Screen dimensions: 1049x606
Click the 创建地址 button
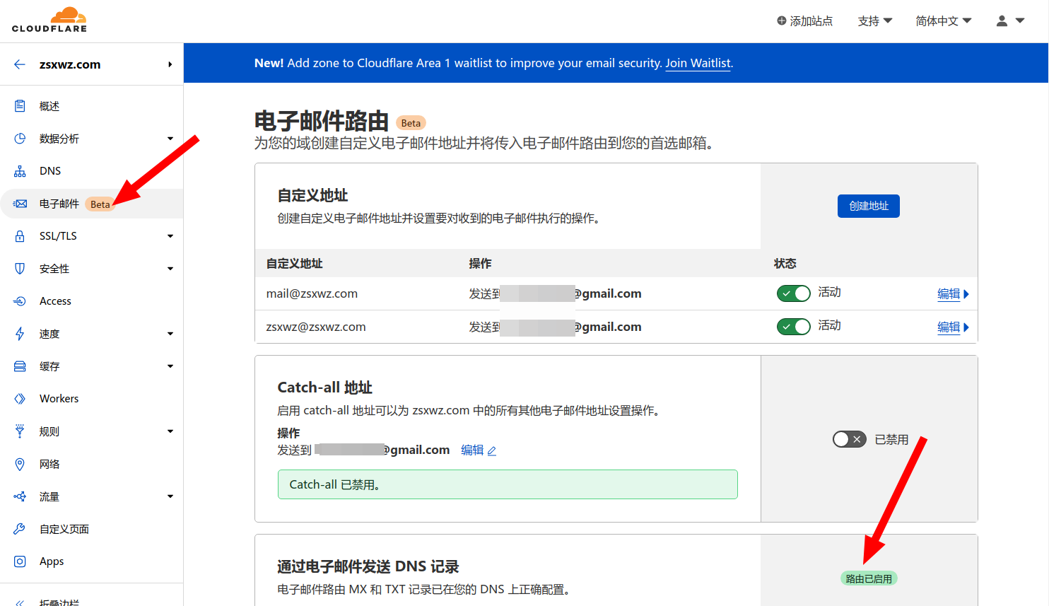click(x=868, y=206)
